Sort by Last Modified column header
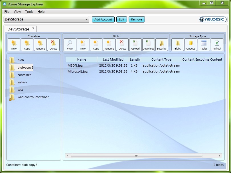Viewport: 231px width, 173px height. [x=113, y=59]
